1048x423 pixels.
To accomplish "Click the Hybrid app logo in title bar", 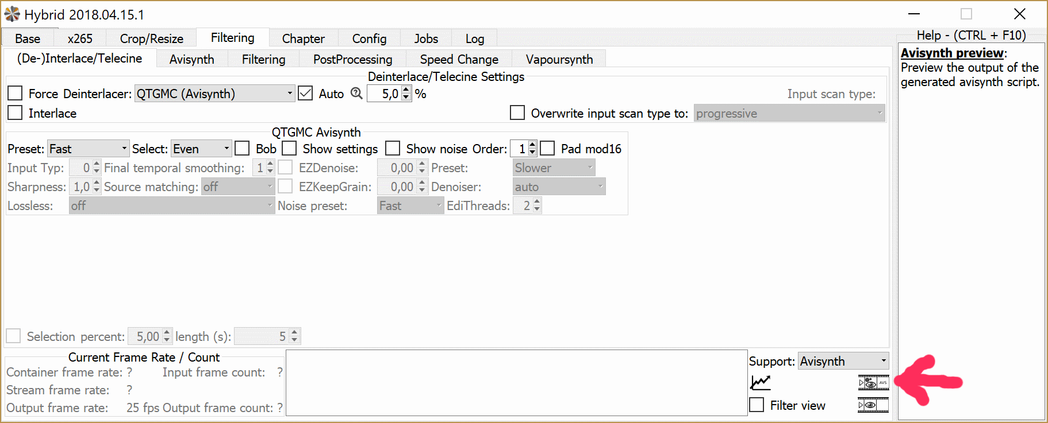I will [x=12, y=14].
